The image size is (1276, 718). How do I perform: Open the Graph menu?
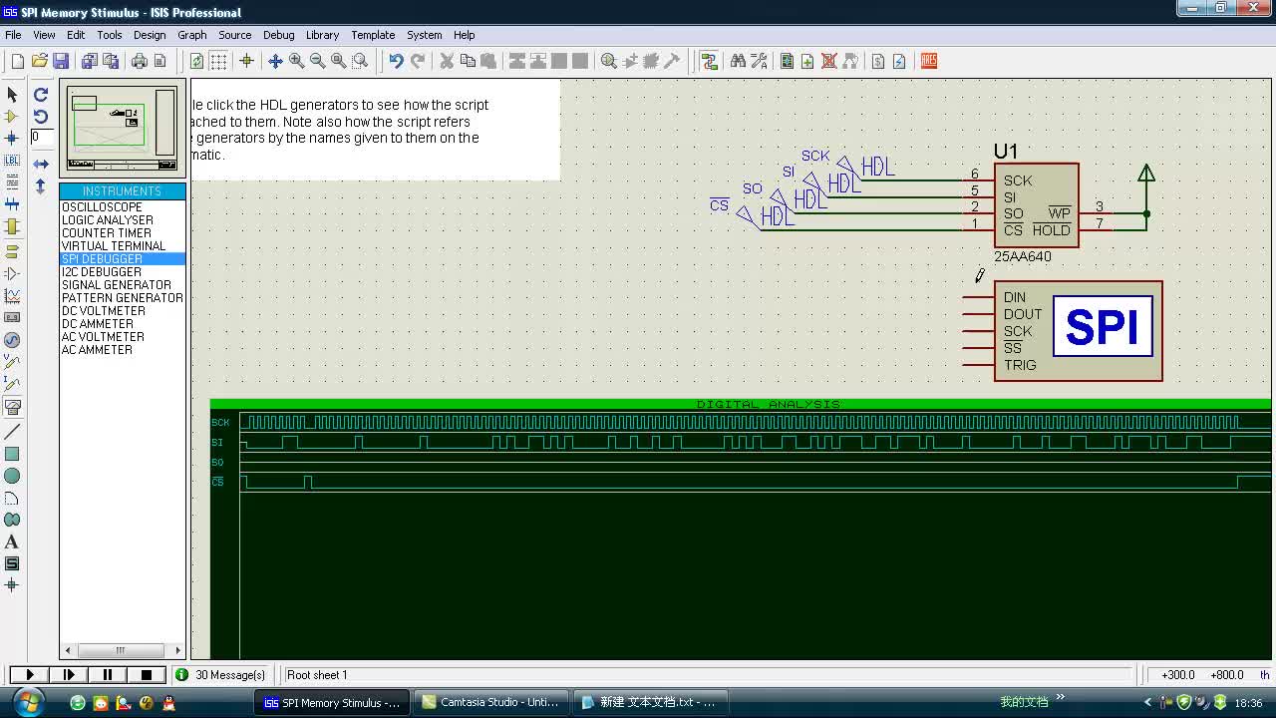(192, 35)
